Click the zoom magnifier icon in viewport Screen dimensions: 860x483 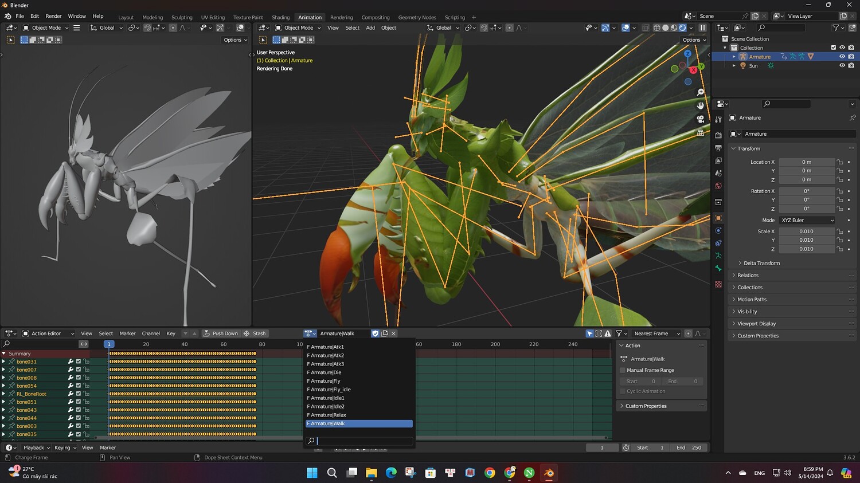click(x=700, y=92)
